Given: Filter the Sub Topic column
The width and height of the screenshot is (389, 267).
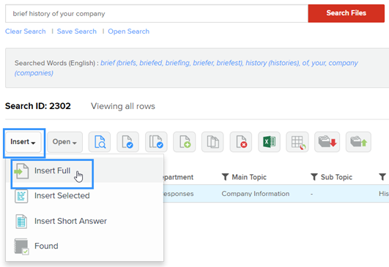Looking at the screenshot, I should 314,177.
